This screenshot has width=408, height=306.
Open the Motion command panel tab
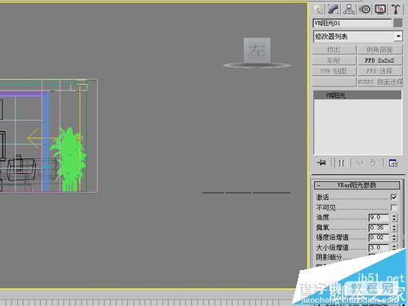[365, 9]
